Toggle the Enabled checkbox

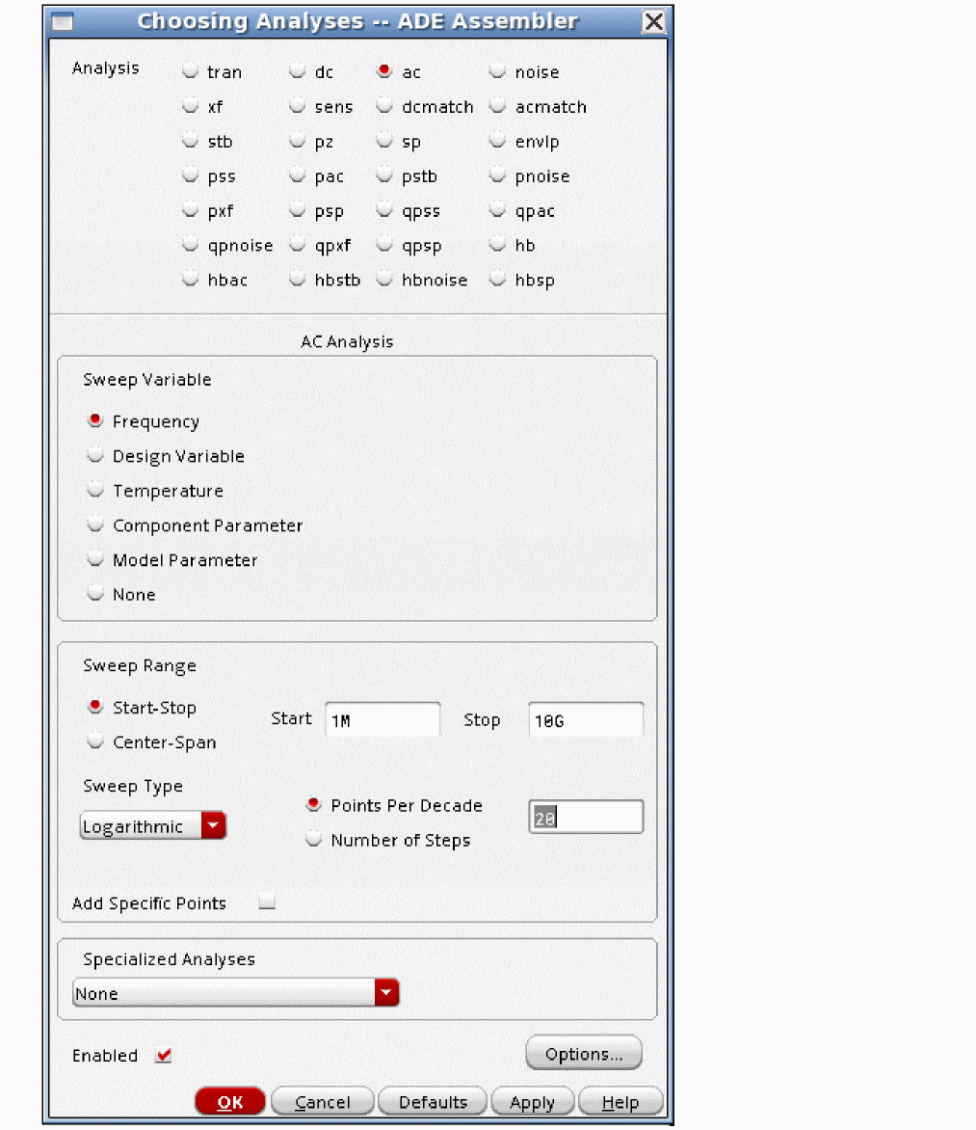pyautogui.click(x=164, y=1055)
